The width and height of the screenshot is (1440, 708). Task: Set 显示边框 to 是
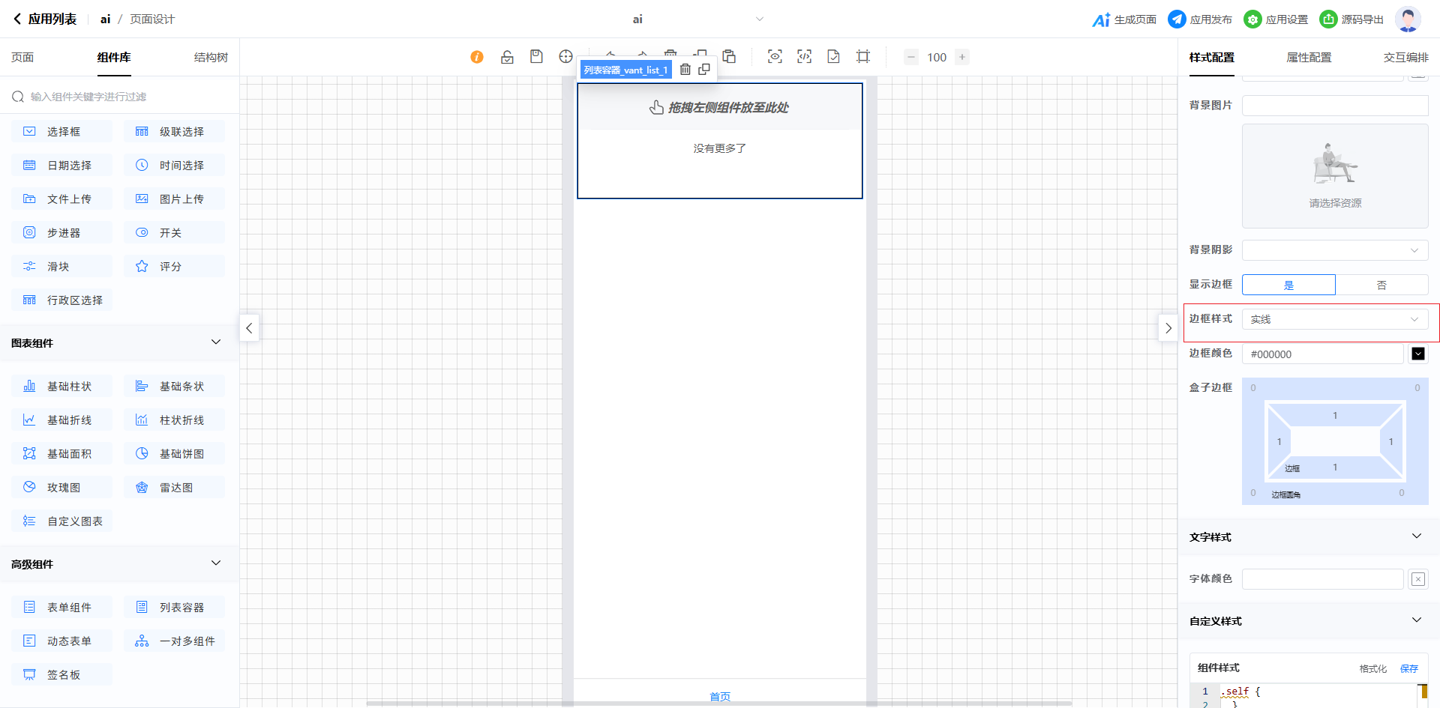pos(1288,285)
